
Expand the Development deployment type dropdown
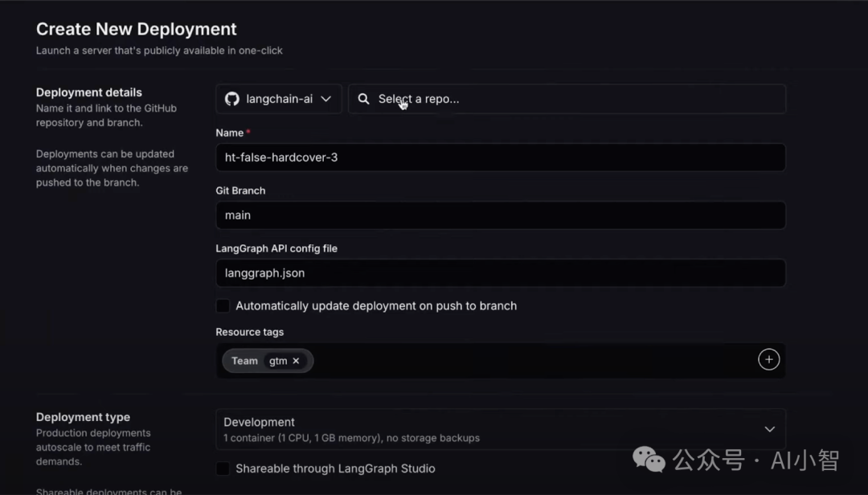coord(501,429)
